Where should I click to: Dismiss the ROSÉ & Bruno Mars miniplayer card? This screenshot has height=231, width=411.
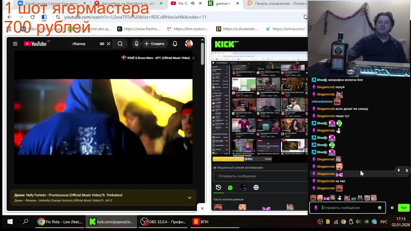click(194, 58)
